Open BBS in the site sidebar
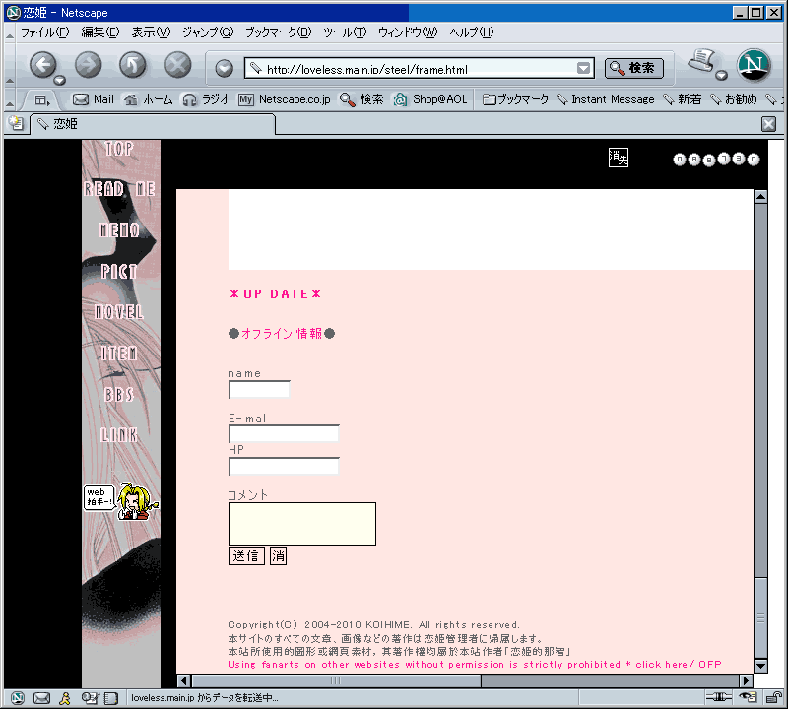 pyautogui.click(x=119, y=395)
